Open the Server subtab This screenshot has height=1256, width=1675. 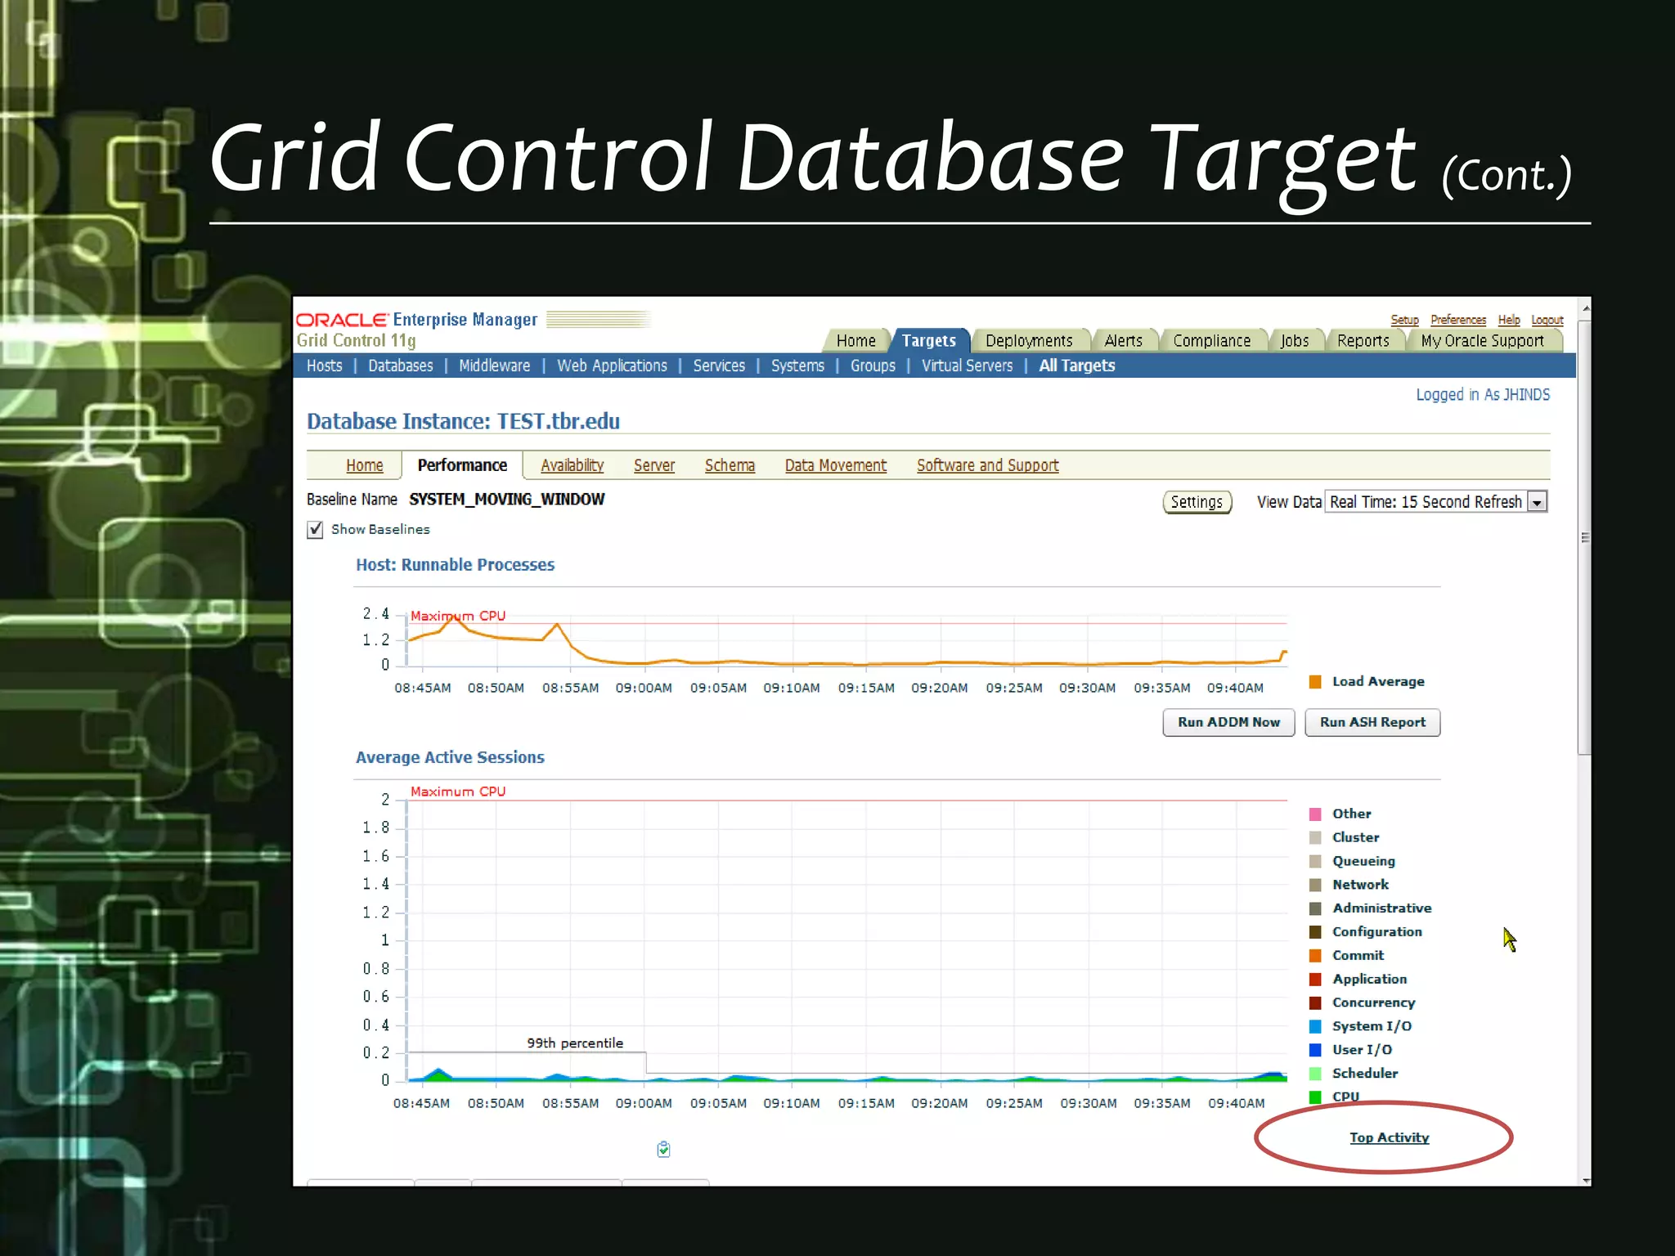point(654,465)
